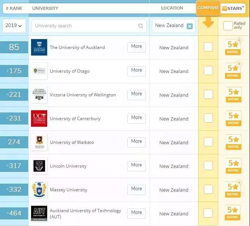Tick compare checkbox for Victoria University of Wellington

pos(208,94)
